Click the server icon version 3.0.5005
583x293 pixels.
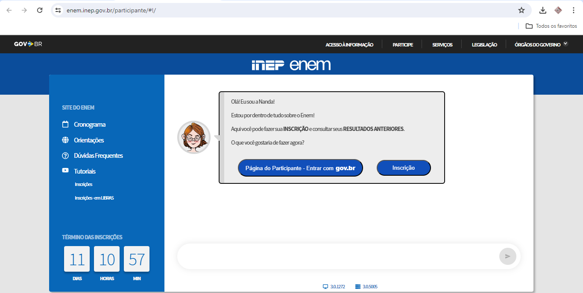[x=358, y=287]
